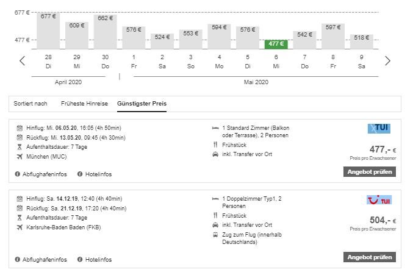
Task: Select the green 477 € price bar
Action: [276, 44]
